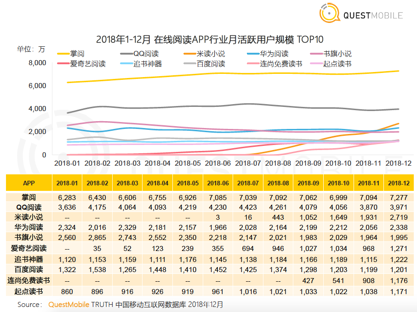Click the 爱奇艺阅读 row label in table
Screen dimensions: 417x312
[x=29, y=248]
